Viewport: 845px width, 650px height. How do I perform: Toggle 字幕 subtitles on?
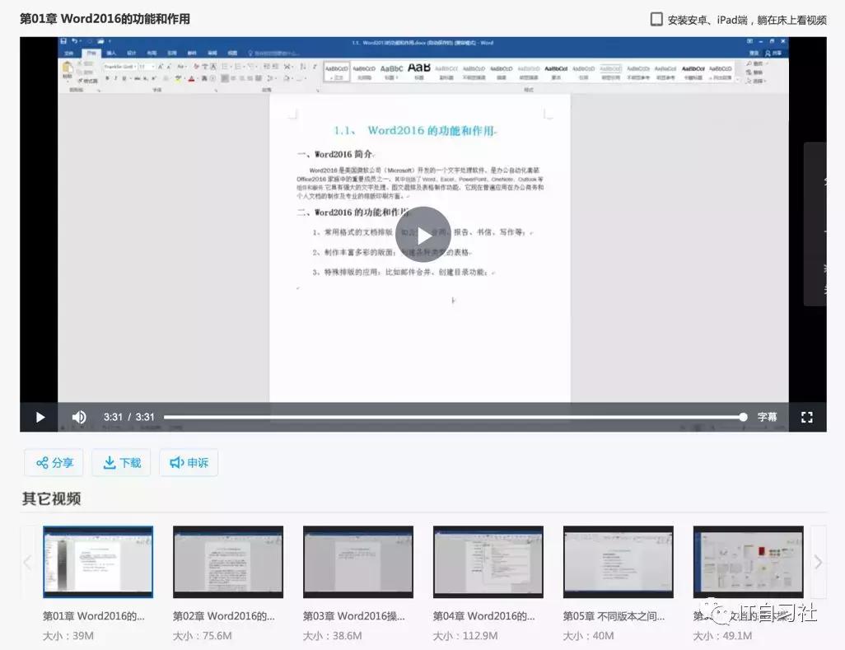tap(767, 417)
